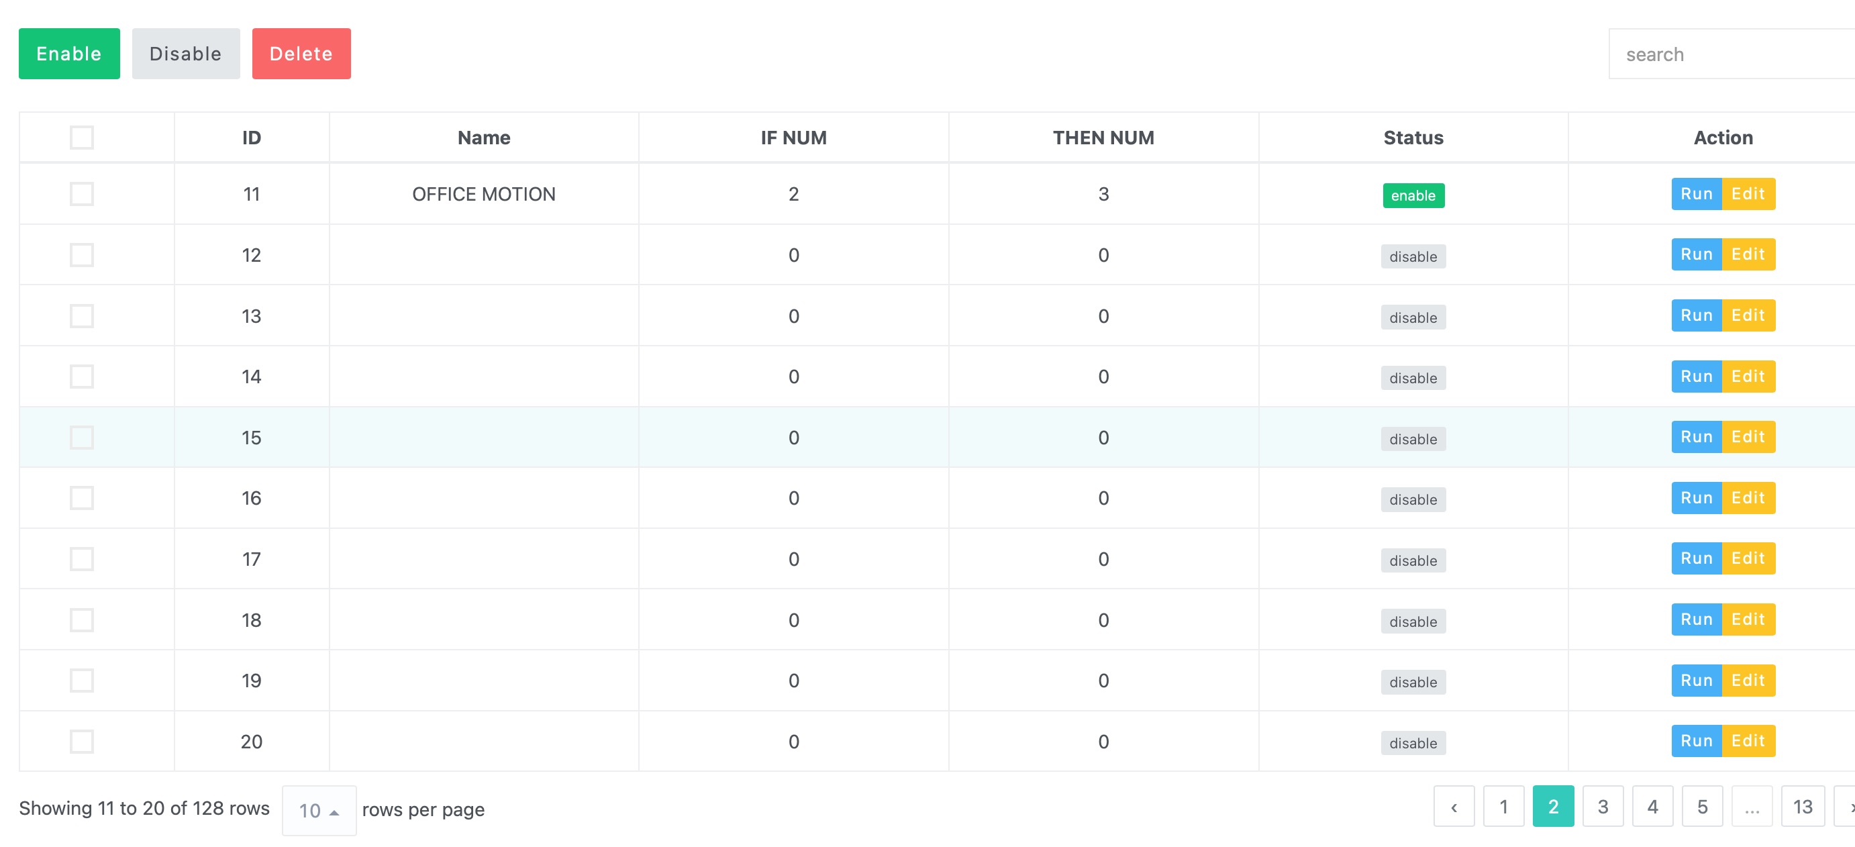Screen dimensions: 1855x847
Task: Check the box for row ID 11
Action: pyautogui.click(x=81, y=194)
